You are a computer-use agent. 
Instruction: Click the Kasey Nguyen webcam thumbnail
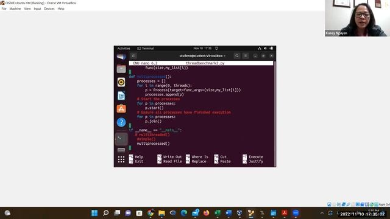[357, 18]
